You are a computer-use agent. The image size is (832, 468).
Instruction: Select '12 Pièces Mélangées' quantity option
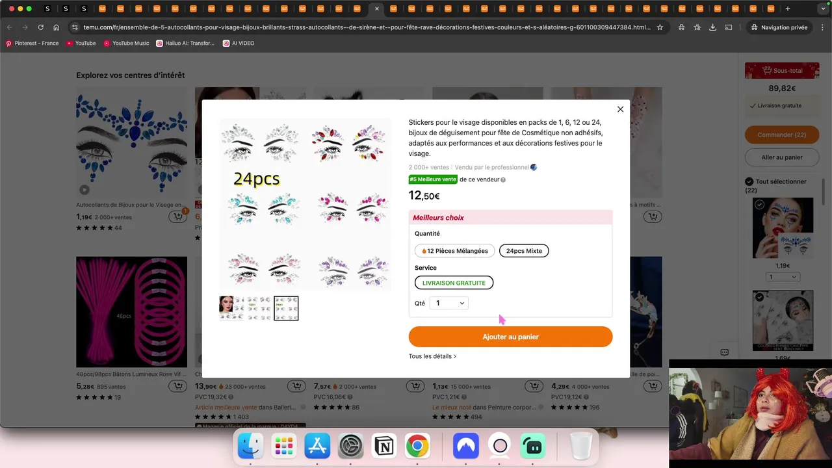click(455, 251)
